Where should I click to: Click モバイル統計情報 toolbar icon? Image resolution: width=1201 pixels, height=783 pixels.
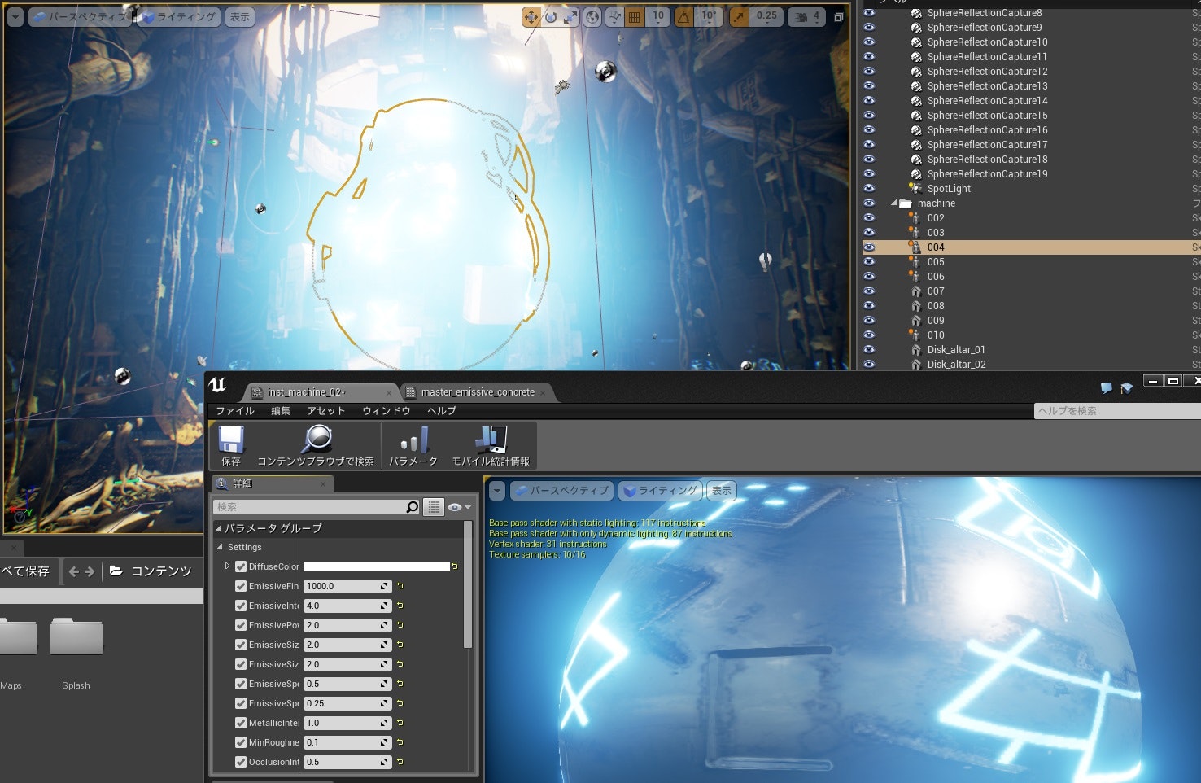[x=491, y=445]
